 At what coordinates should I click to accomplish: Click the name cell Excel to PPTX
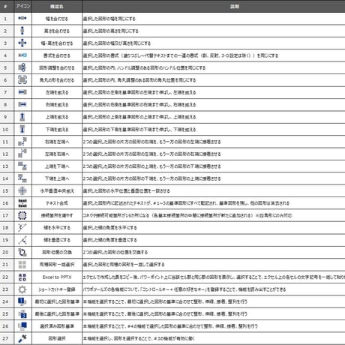[x=57, y=277]
